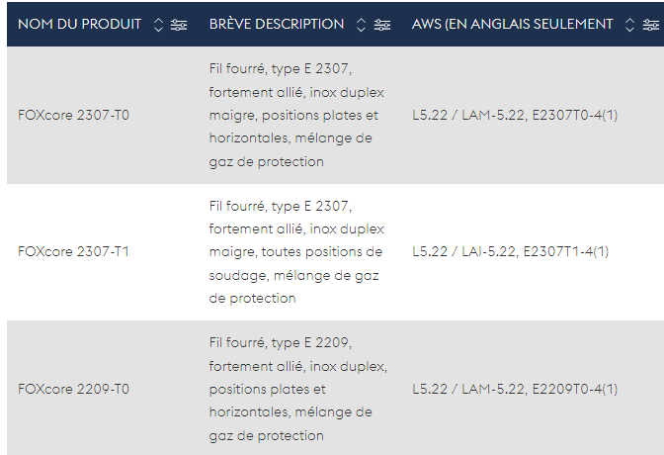Click descending arrow in Brève description sorter
664x455 pixels.
pos(361,30)
